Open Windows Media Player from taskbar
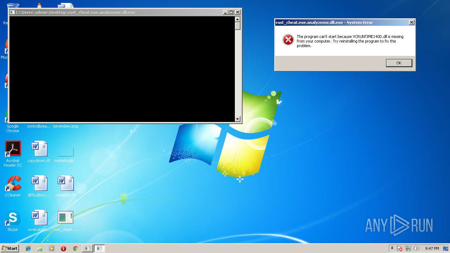The height and width of the screenshot is (253, 450). (x=52, y=248)
